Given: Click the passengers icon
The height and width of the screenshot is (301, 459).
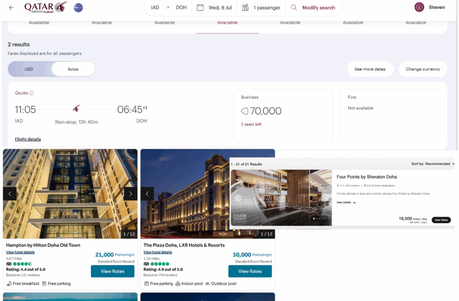Looking at the screenshot, I should 245,8.
